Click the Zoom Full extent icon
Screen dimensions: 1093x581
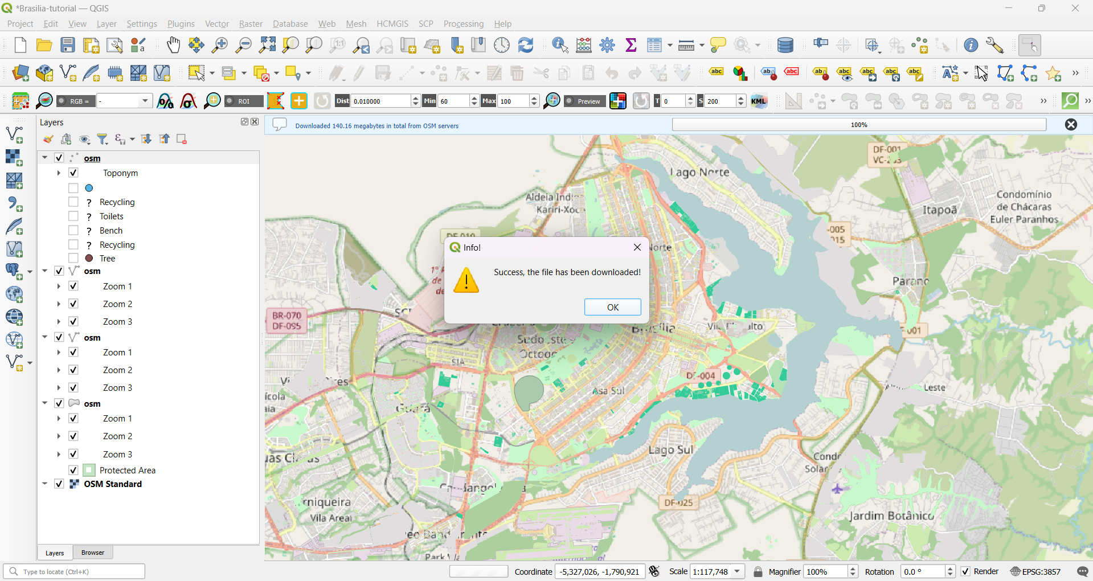267,45
